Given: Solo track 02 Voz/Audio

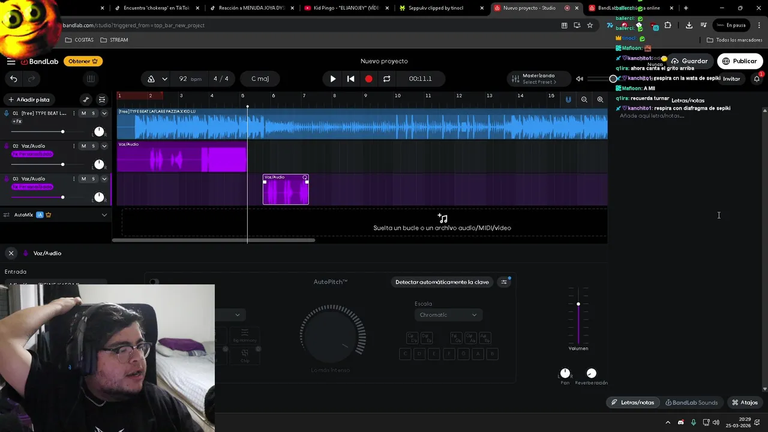Looking at the screenshot, I should coord(93,146).
